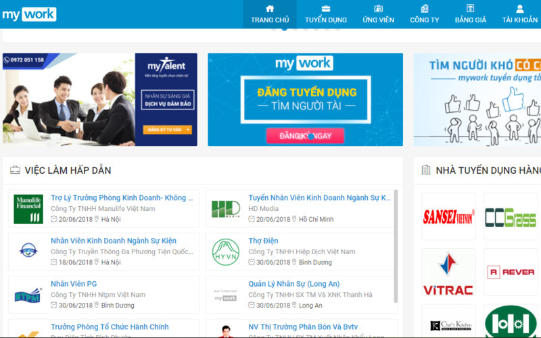Image resolution: width=541 pixels, height=338 pixels.
Task: Open Manulife Financial company logo
Action: point(28,209)
